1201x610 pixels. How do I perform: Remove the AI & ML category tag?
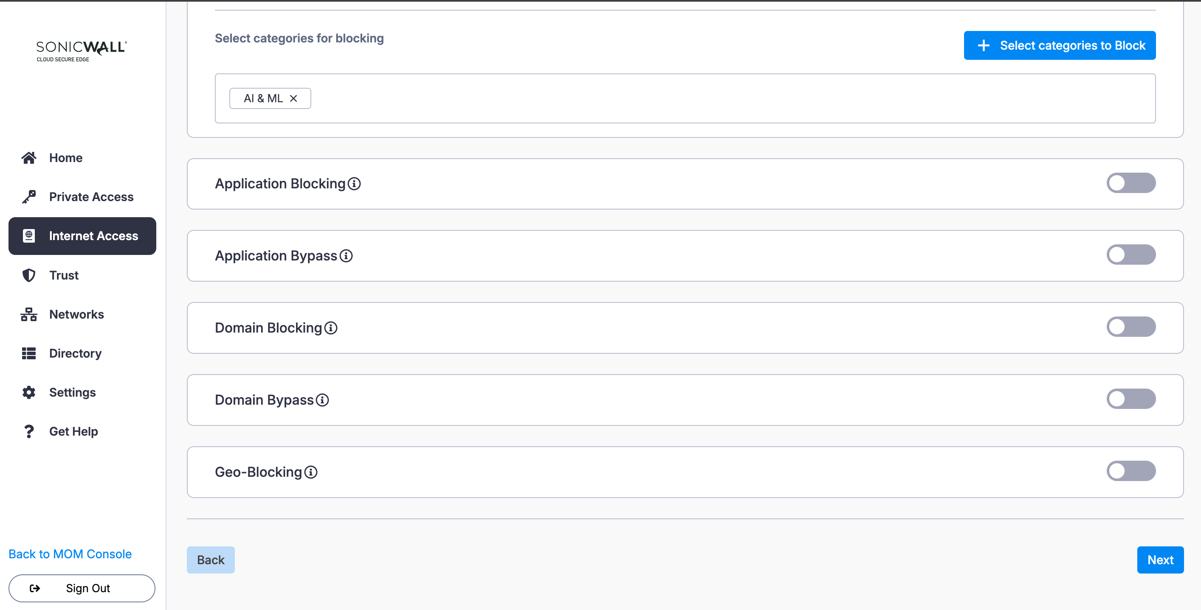(x=293, y=98)
